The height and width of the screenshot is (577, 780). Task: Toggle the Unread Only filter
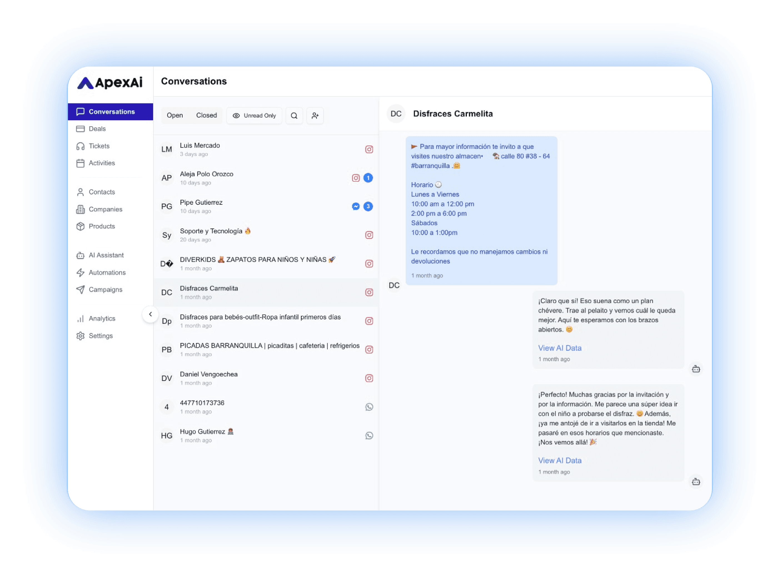tap(254, 116)
